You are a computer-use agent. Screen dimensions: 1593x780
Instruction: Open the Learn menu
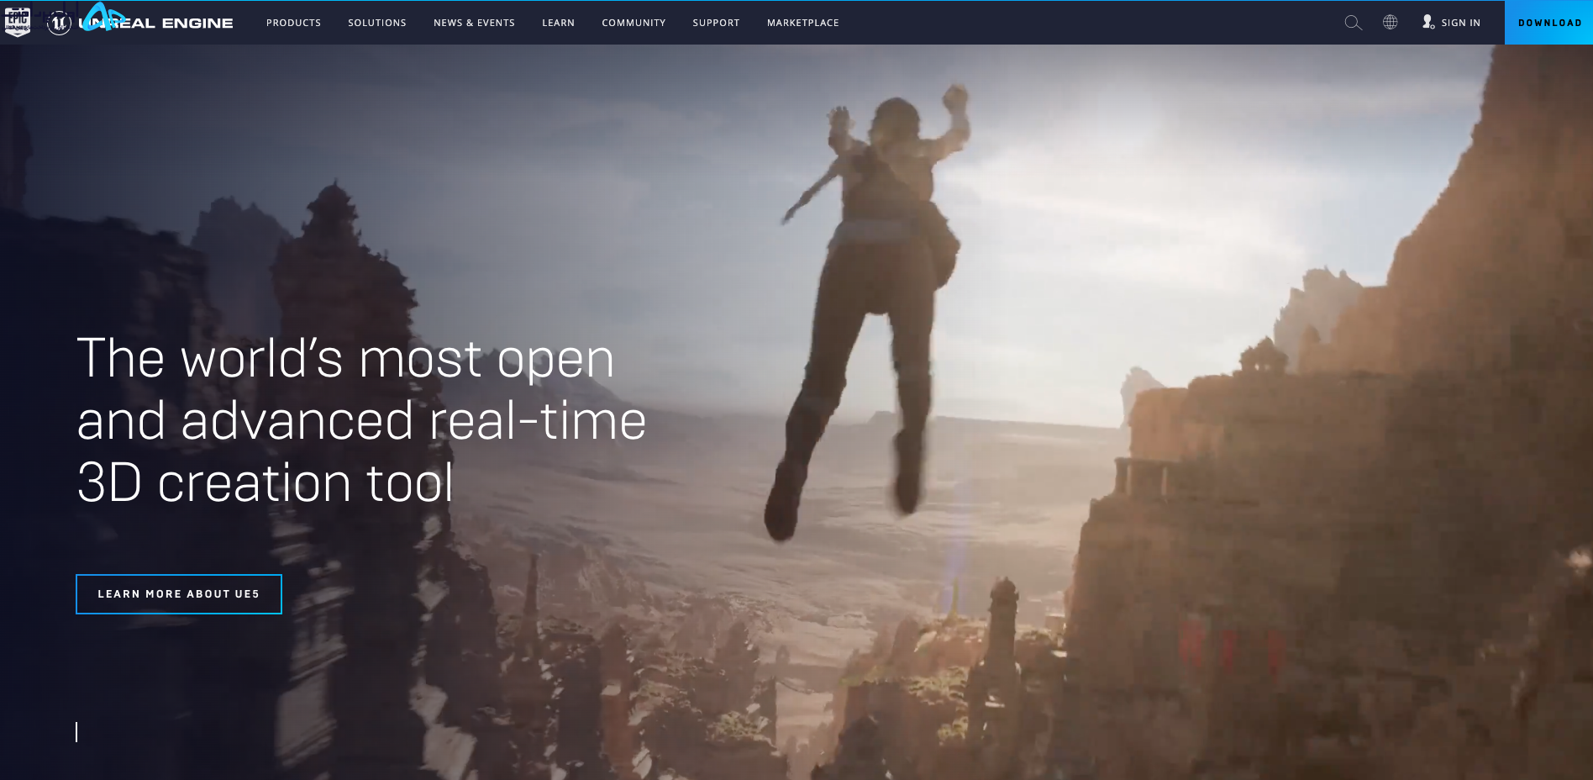pyautogui.click(x=558, y=23)
